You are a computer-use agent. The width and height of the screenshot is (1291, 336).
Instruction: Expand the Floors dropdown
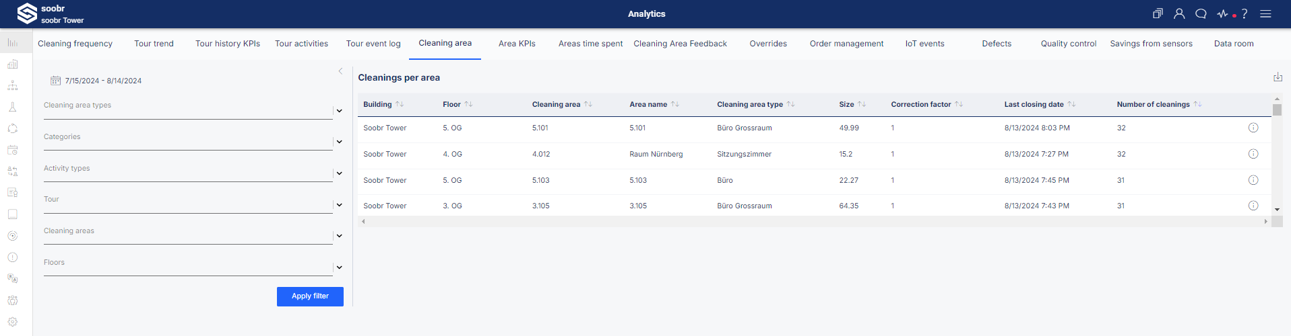pos(339,267)
